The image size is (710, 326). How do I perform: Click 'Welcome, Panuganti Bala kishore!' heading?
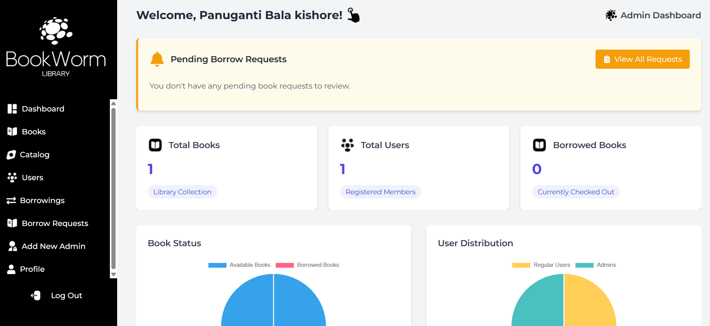(240, 15)
